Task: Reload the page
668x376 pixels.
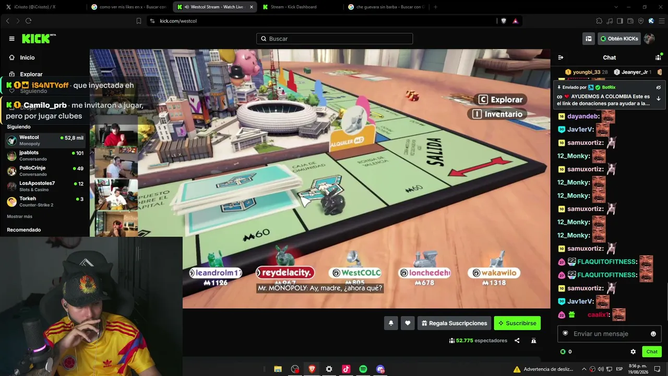Action: (x=28, y=21)
